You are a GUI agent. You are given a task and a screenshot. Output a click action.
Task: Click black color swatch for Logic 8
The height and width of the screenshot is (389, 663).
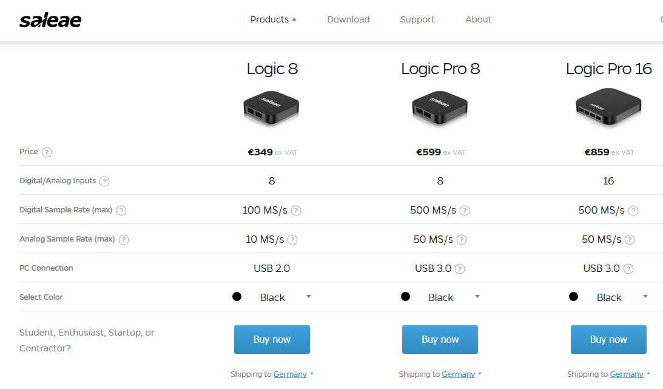(x=237, y=296)
